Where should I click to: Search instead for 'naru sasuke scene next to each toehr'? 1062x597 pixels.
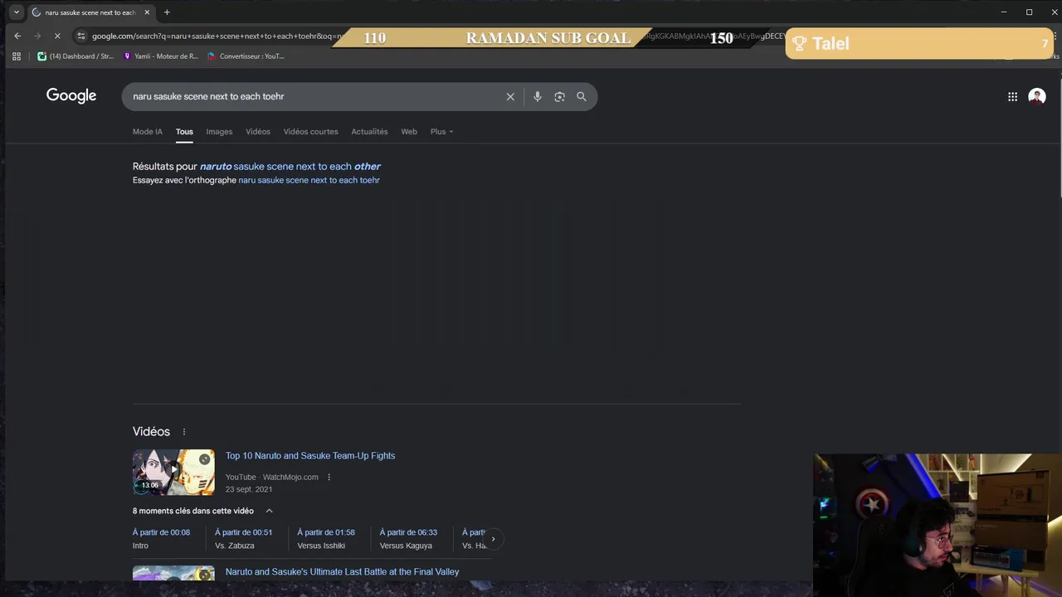click(x=309, y=180)
